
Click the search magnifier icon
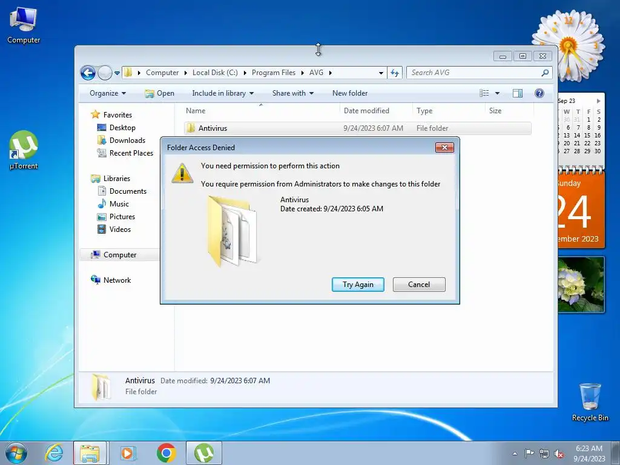point(546,73)
